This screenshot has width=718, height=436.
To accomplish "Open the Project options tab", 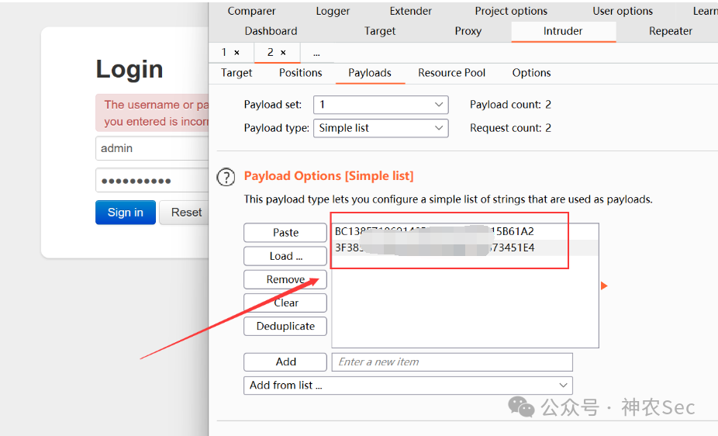I will click(x=511, y=11).
